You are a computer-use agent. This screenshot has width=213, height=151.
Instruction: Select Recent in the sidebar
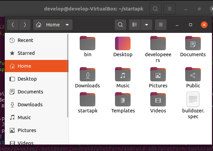36,40
